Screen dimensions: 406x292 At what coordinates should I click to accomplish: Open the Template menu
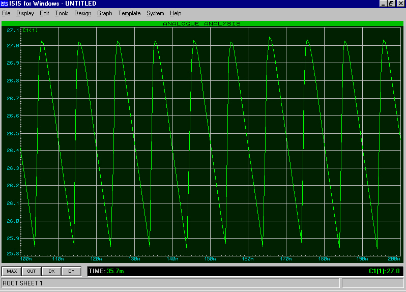(x=129, y=13)
